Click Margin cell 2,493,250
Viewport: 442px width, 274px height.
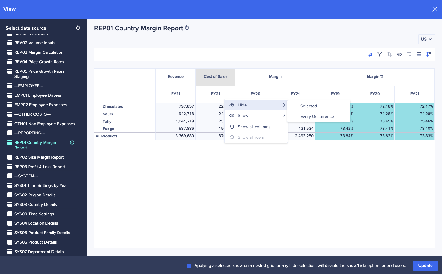pos(301,136)
